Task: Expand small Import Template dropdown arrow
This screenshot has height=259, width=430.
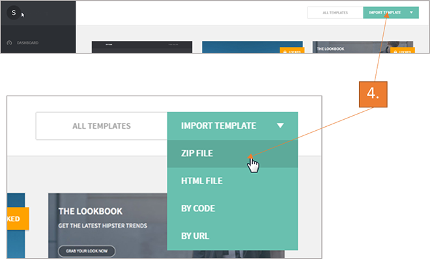Action: [411, 12]
